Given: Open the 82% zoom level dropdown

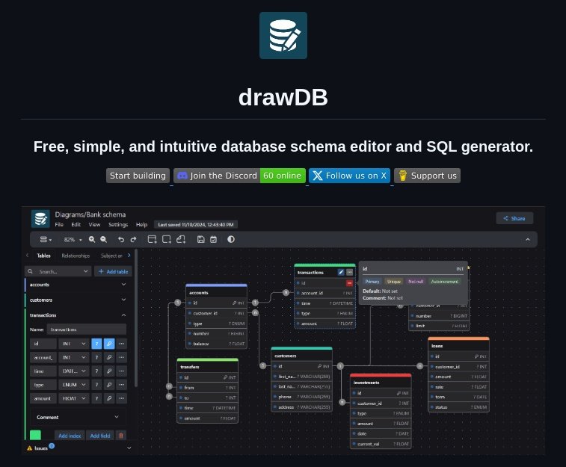Looking at the screenshot, I should [x=73, y=239].
